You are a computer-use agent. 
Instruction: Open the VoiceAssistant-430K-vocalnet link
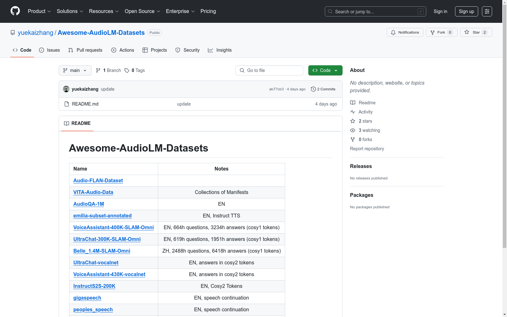109,274
